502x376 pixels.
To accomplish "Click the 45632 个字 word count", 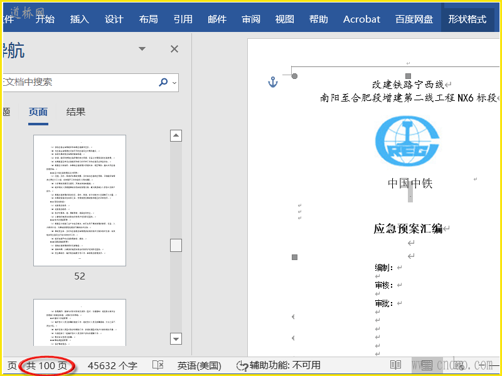I will [x=112, y=365].
